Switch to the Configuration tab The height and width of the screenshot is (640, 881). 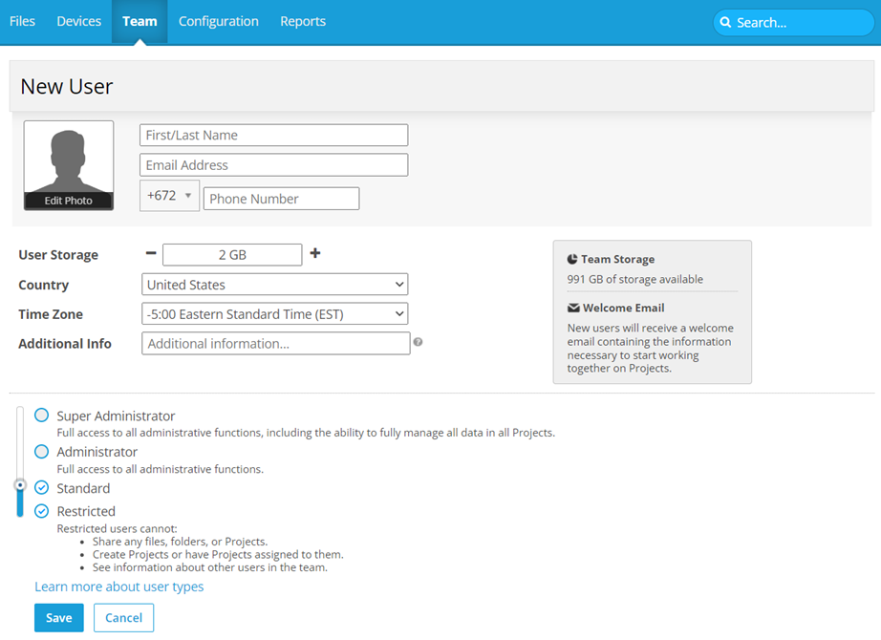point(218,21)
